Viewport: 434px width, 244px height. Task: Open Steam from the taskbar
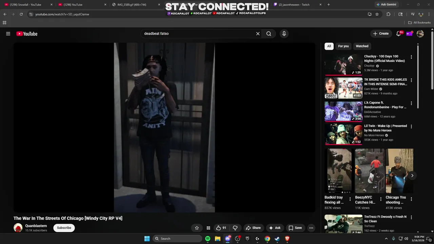(x=277, y=239)
